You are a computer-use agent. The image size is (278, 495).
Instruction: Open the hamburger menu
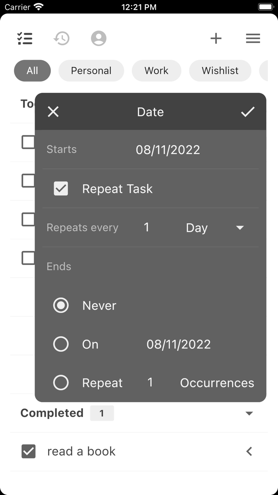tap(253, 38)
